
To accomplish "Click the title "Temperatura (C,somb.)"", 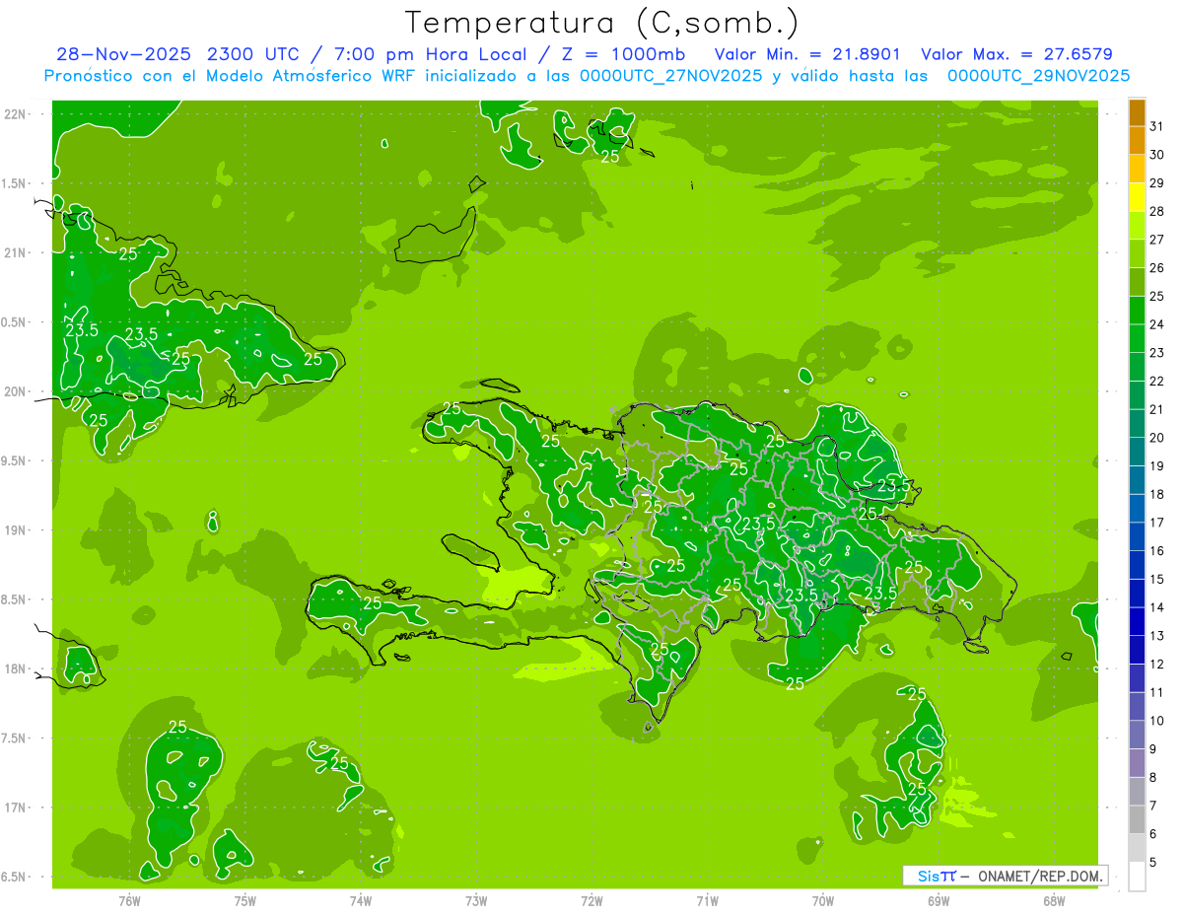I will coord(601,23).
